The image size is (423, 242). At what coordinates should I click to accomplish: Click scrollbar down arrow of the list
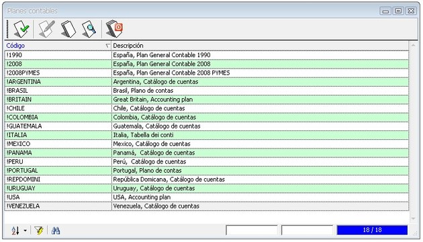click(x=414, y=218)
